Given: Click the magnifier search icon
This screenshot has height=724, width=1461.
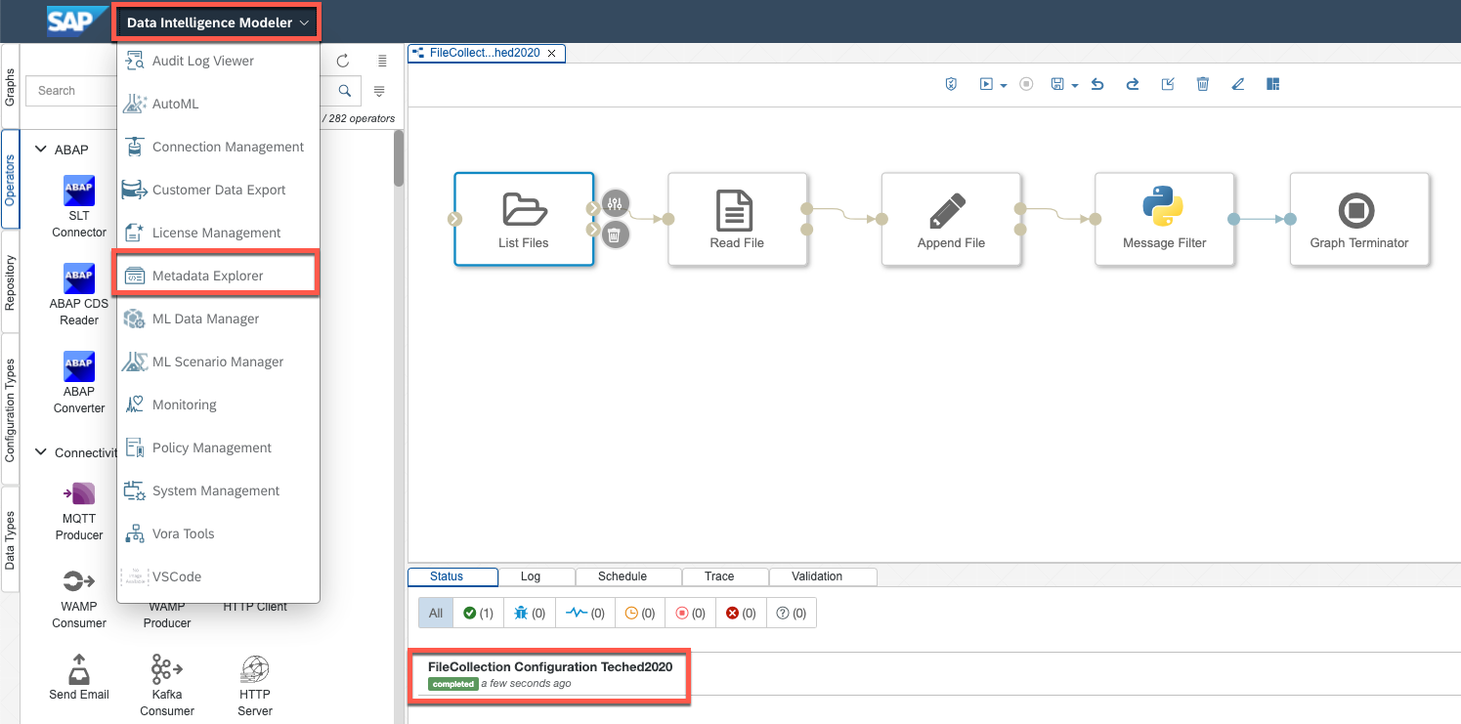Looking at the screenshot, I should coord(344,91).
